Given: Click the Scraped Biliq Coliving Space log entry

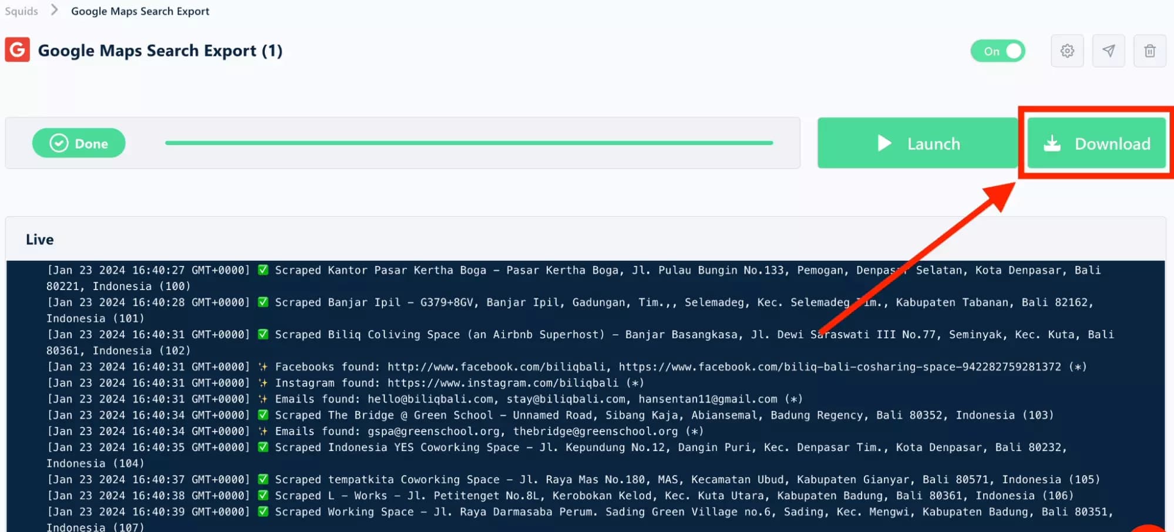Looking at the screenshot, I should tap(580, 342).
